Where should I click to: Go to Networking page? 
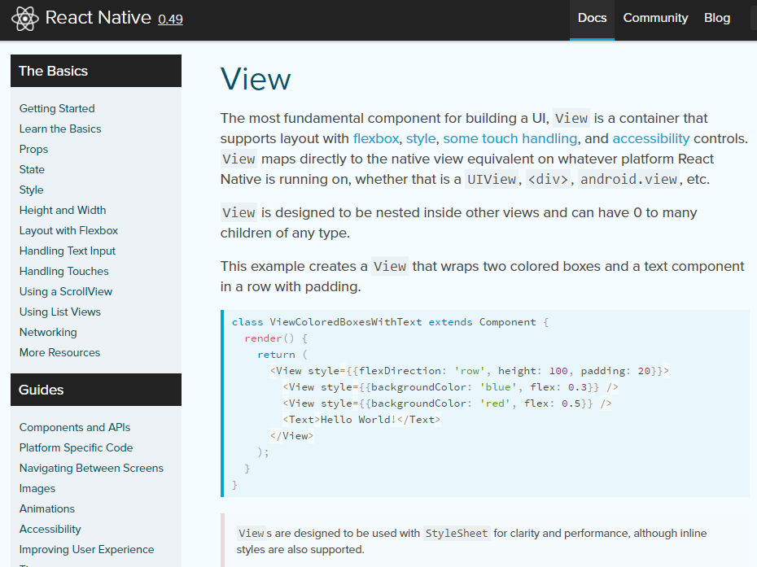[48, 332]
